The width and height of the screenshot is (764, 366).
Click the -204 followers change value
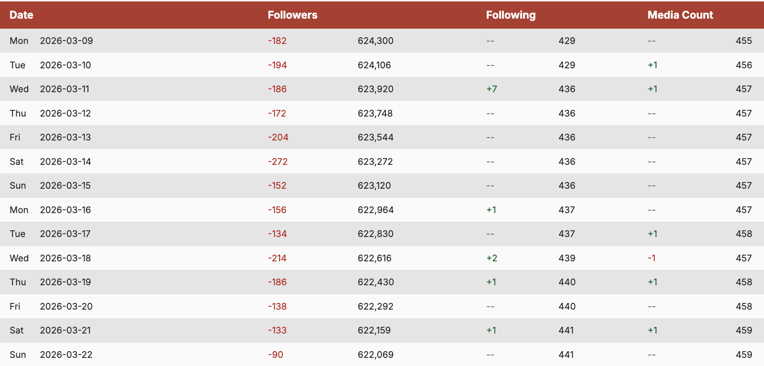click(278, 137)
